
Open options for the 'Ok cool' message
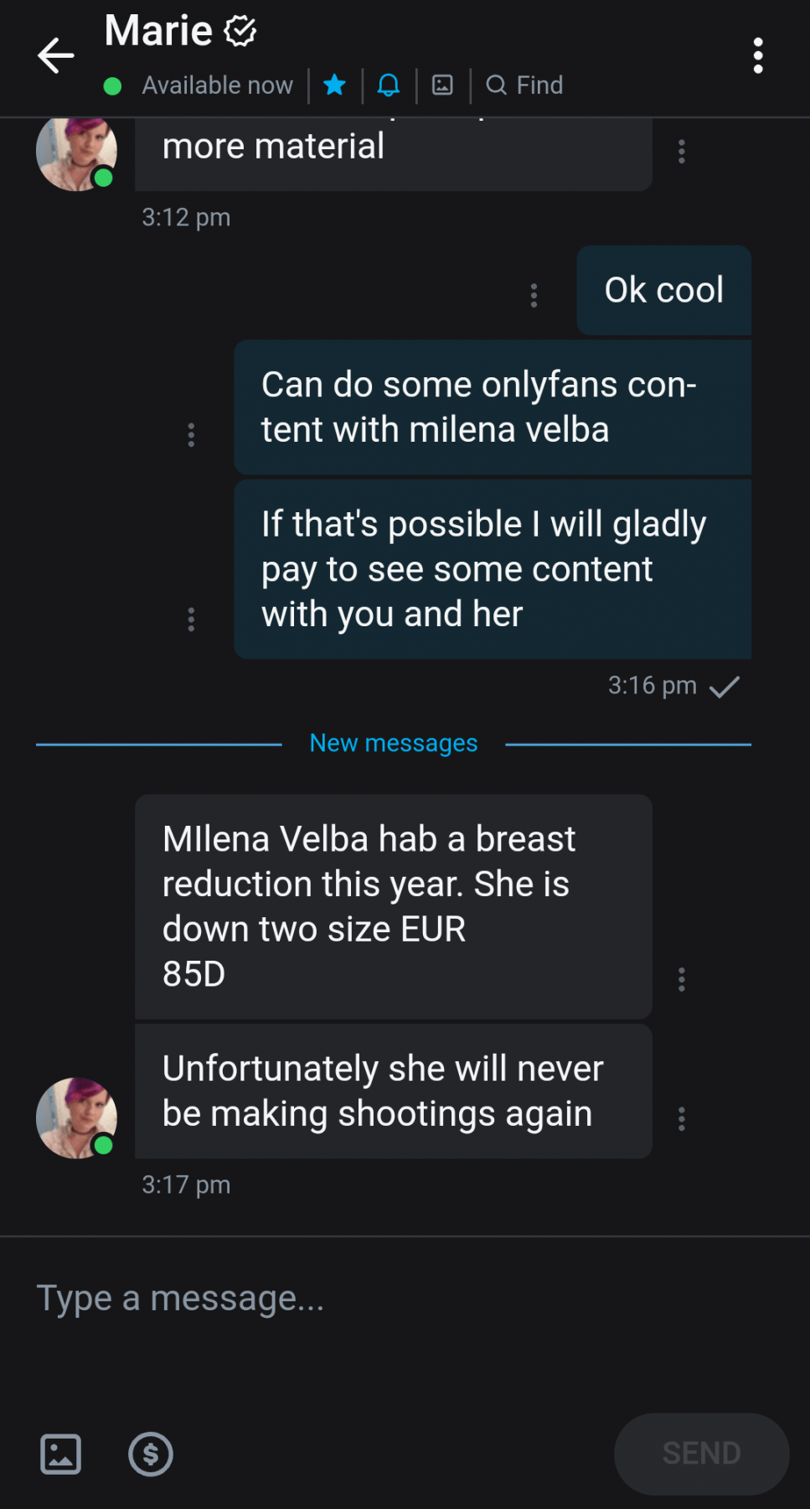tap(534, 295)
